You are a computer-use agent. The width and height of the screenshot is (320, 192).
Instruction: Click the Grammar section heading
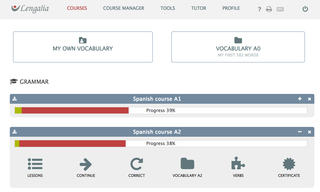34,82
